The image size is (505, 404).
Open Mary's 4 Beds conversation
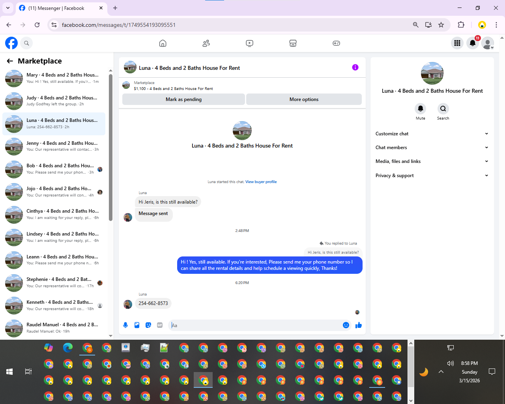(x=54, y=79)
